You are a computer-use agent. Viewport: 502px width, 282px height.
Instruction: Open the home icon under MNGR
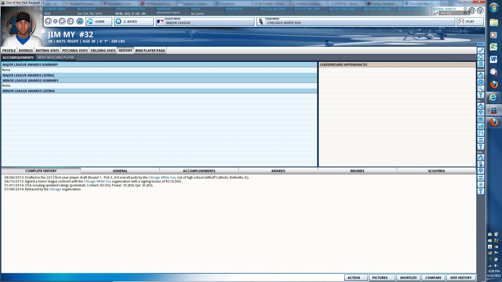tap(481, 75)
